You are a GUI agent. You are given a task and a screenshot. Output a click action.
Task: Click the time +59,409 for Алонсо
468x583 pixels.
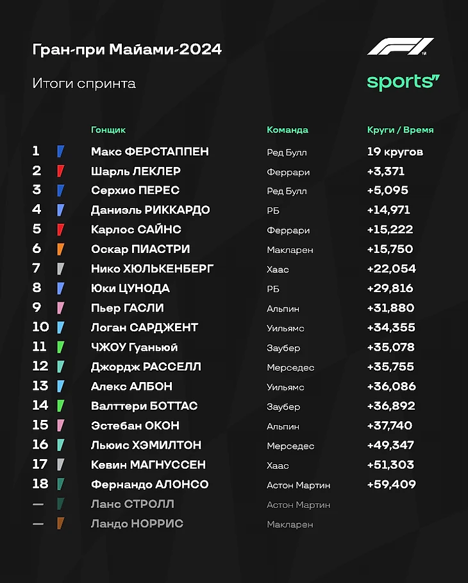click(391, 484)
